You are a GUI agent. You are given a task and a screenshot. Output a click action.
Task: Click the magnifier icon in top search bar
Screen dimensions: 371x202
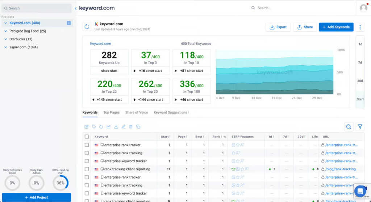pos(253,8)
